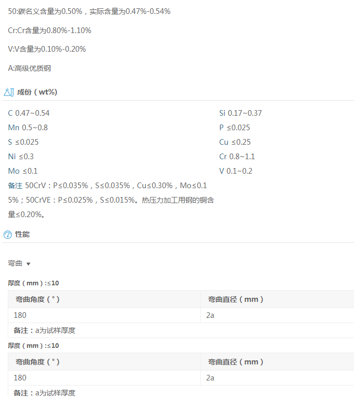Expand the 弯曲 dropdown arrow
Viewport: 354px width, 397px height.
tap(28, 264)
